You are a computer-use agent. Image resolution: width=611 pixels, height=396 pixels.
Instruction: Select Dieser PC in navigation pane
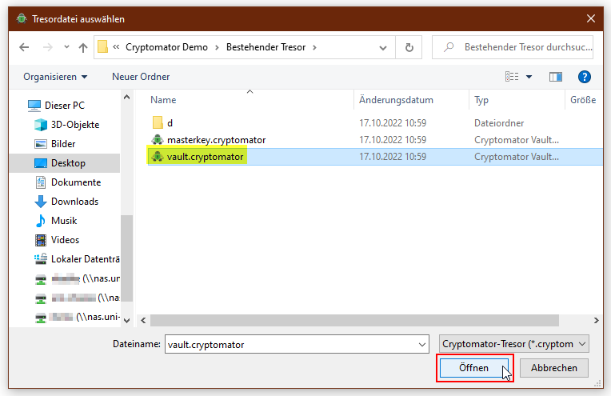[65, 106]
